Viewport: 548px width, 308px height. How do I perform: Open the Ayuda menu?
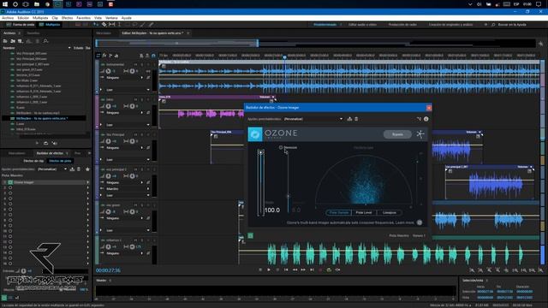126,18
